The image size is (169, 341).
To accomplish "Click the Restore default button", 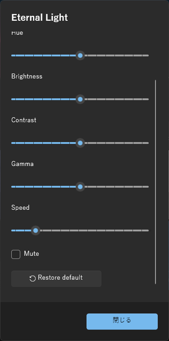I will [56, 279].
